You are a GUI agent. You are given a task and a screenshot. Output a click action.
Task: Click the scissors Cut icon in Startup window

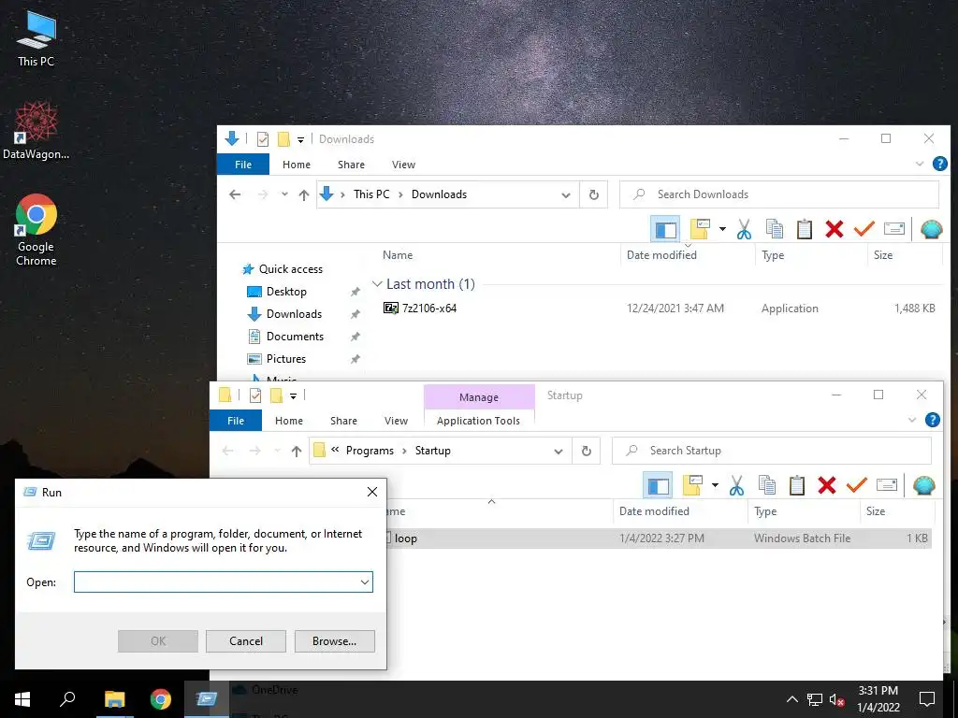(736, 486)
